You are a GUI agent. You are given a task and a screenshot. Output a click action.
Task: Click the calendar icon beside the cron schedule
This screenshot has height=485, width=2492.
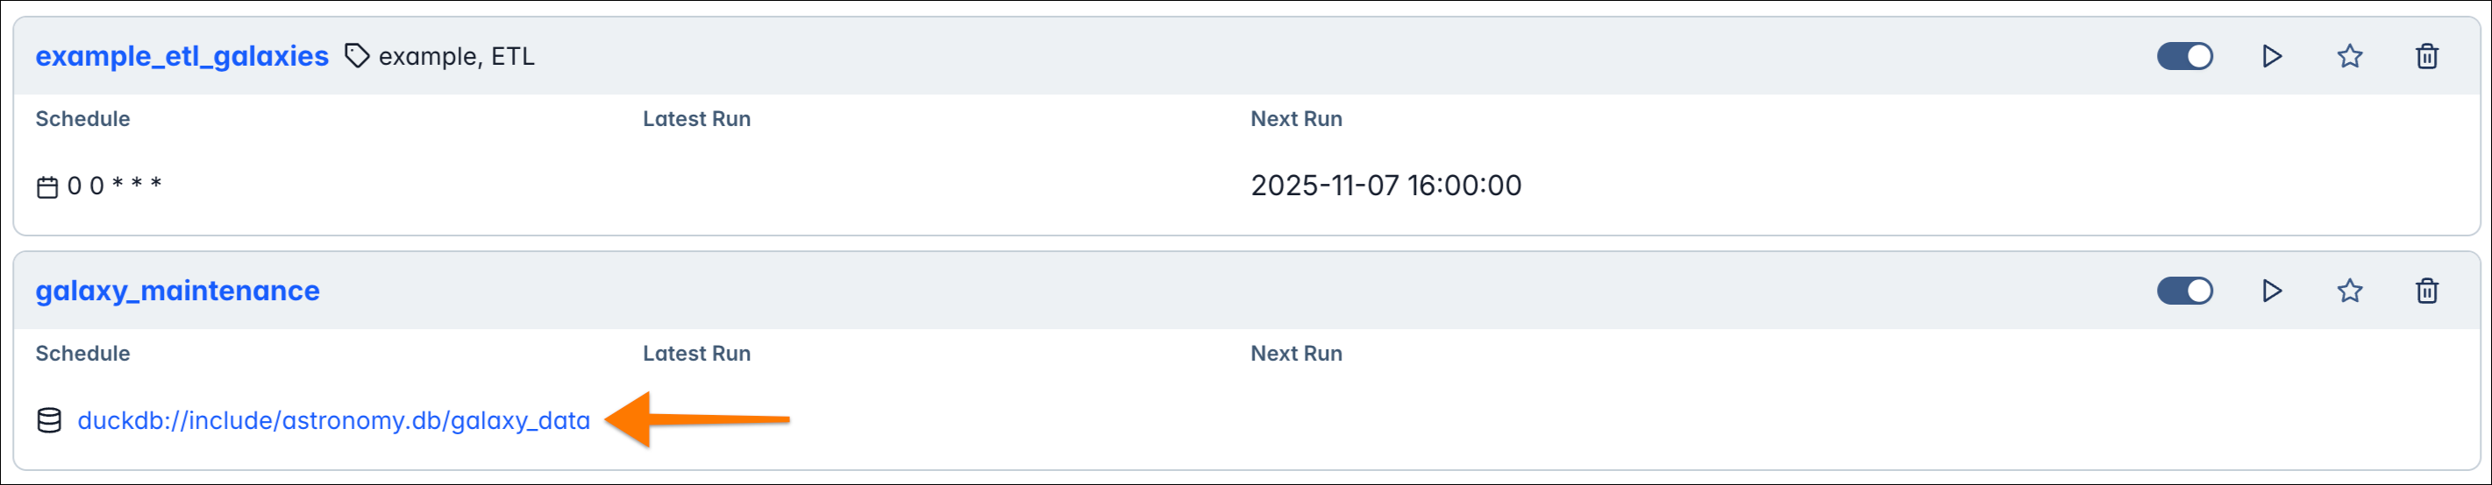pyautogui.click(x=47, y=186)
